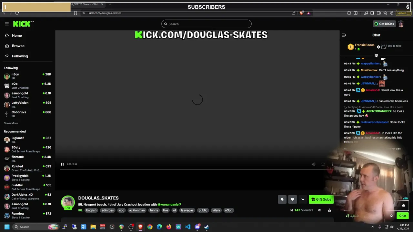Share the stream via share icon
The width and height of the screenshot is (413, 232).
pos(319,210)
